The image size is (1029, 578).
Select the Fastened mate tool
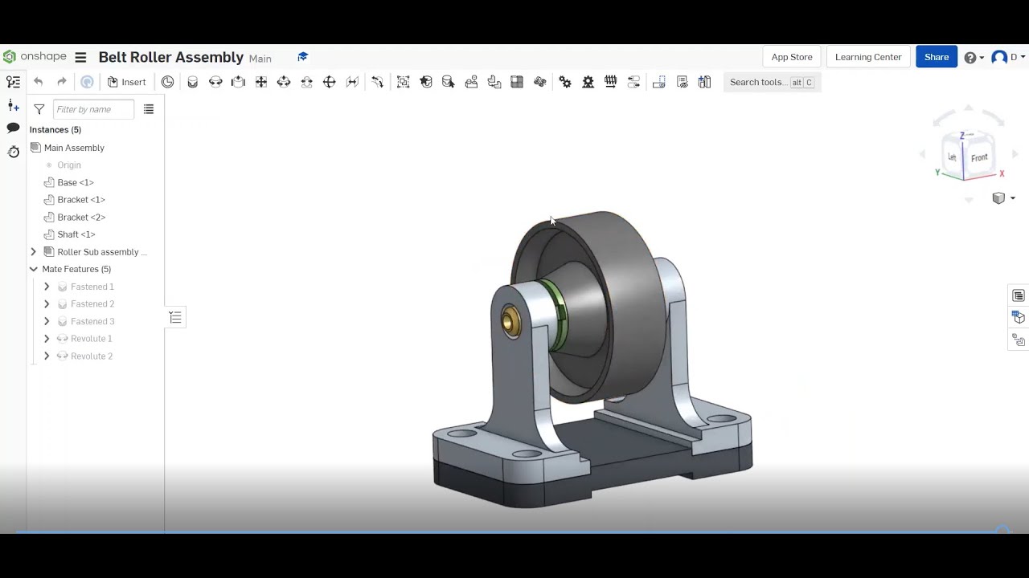pos(192,82)
